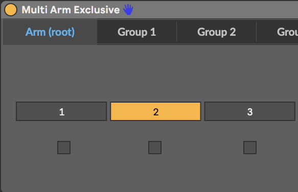Switch to the Arm (root) tab

(50, 32)
